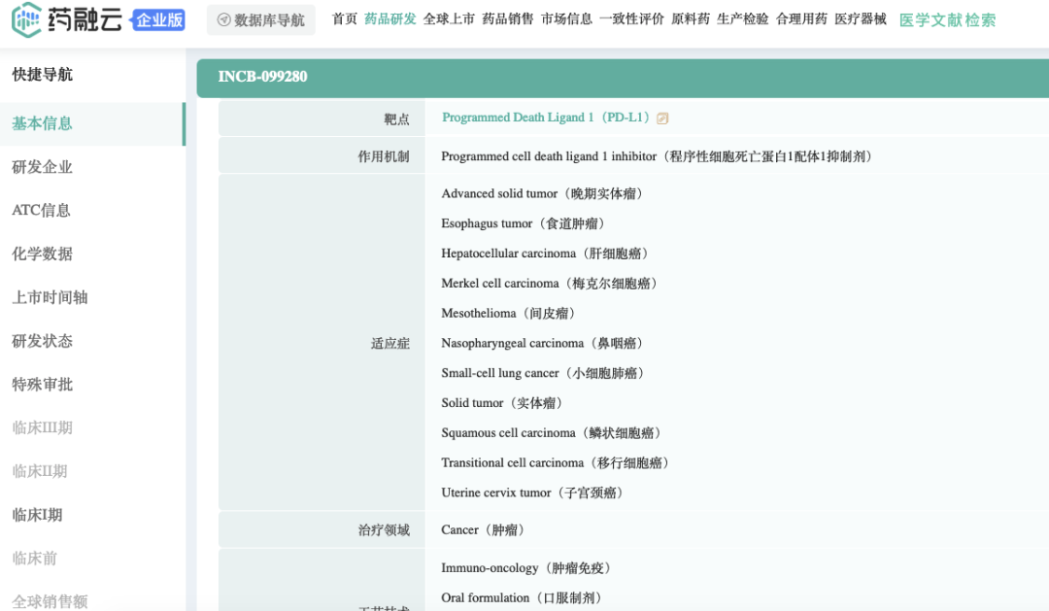Select 研发状态 in the sidebar
The width and height of the screenshot is (1049, 611).
[x=41, y=341]
